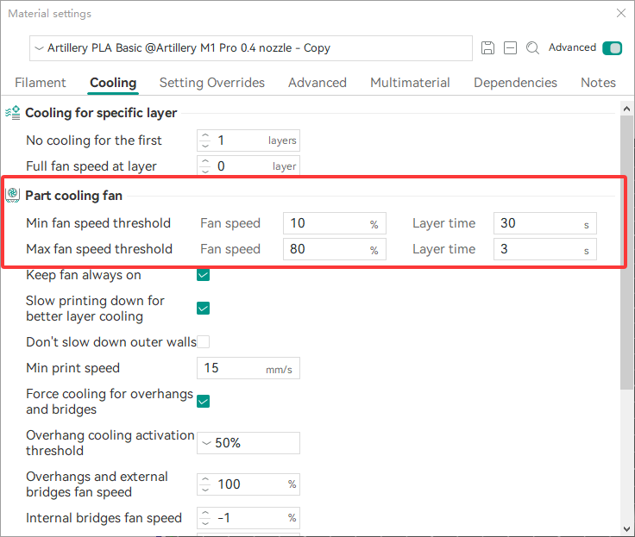Click stepper arrows for No cooling layers
Image resolution: width=635 pixels, height=537 pixels.
pos(204,140)
